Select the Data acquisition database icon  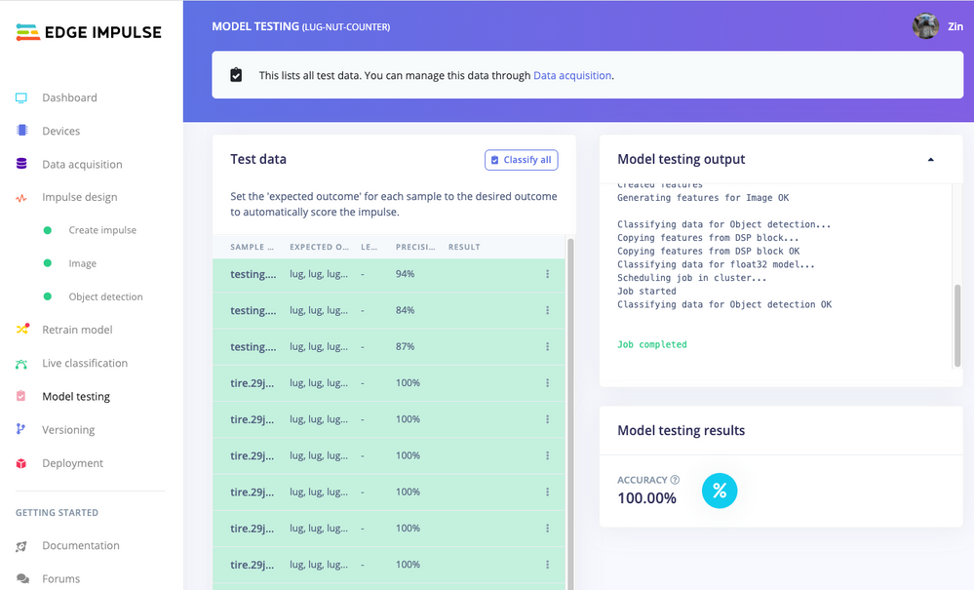pos(21,164)
